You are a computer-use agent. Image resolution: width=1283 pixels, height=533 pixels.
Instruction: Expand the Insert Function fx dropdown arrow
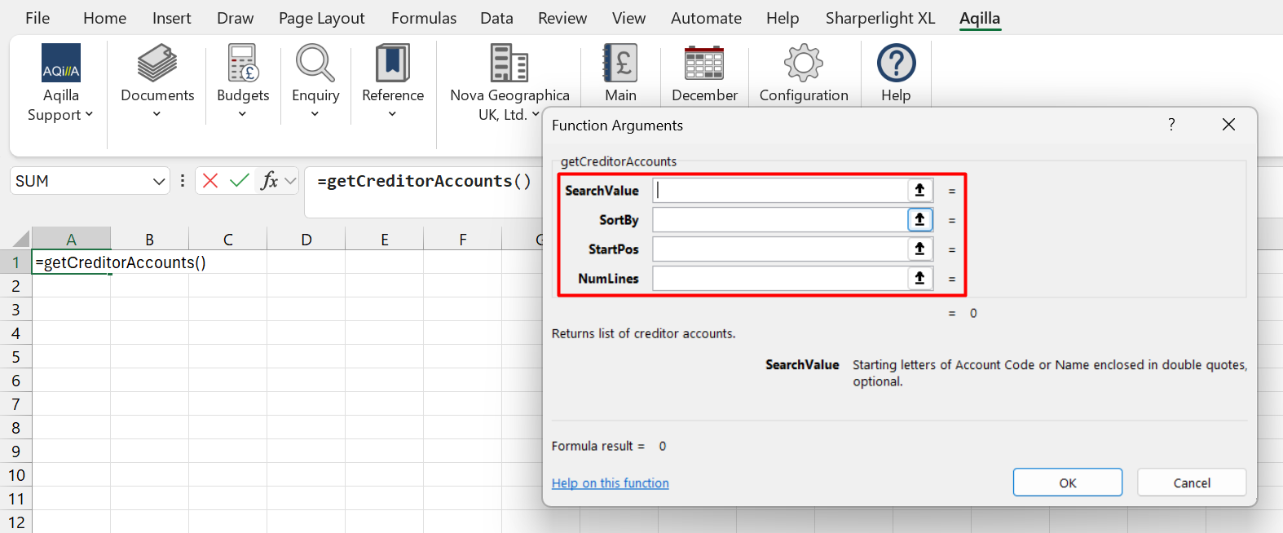[290, 181]
